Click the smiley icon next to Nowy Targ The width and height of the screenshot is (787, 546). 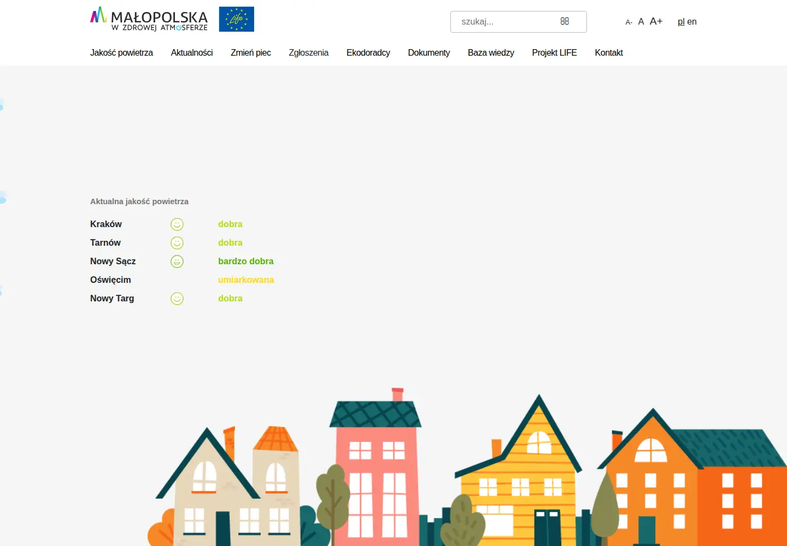(177, 299)
